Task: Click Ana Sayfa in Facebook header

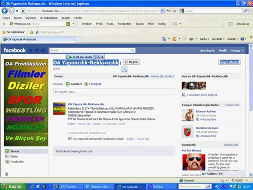Action: (x=207, y=51)
